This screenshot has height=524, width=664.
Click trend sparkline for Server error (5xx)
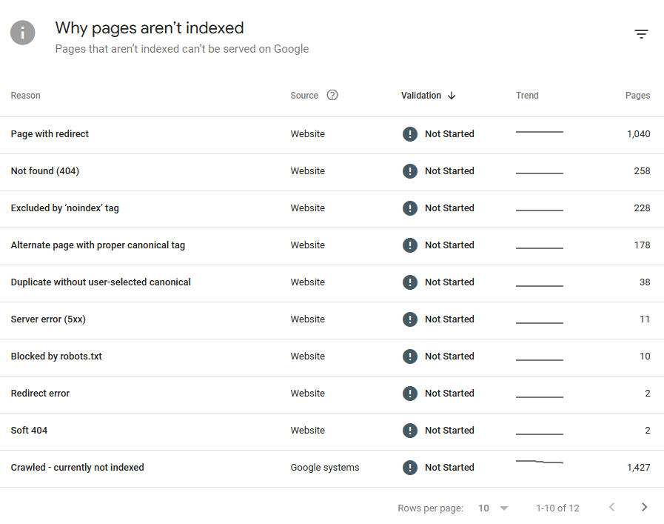tap(540, 322)
